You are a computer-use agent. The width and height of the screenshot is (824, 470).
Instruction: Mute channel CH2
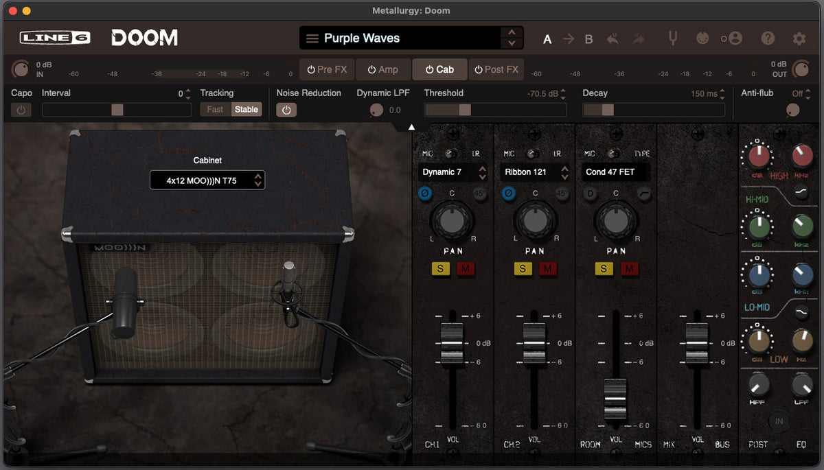tap(548, 269)
